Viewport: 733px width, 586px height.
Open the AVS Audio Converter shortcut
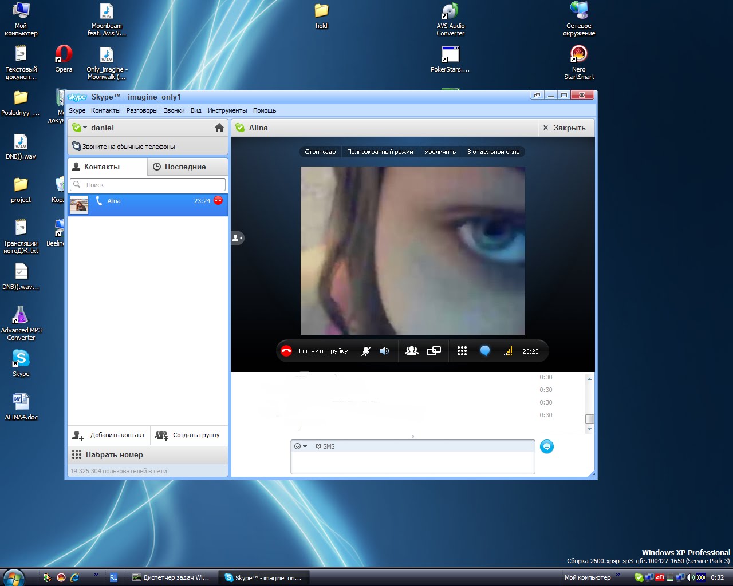(x=450, y=19)
